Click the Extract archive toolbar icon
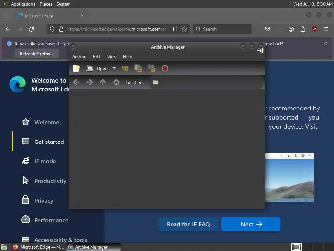The height and width of the screenshot is (251, 334). [125, 68]
